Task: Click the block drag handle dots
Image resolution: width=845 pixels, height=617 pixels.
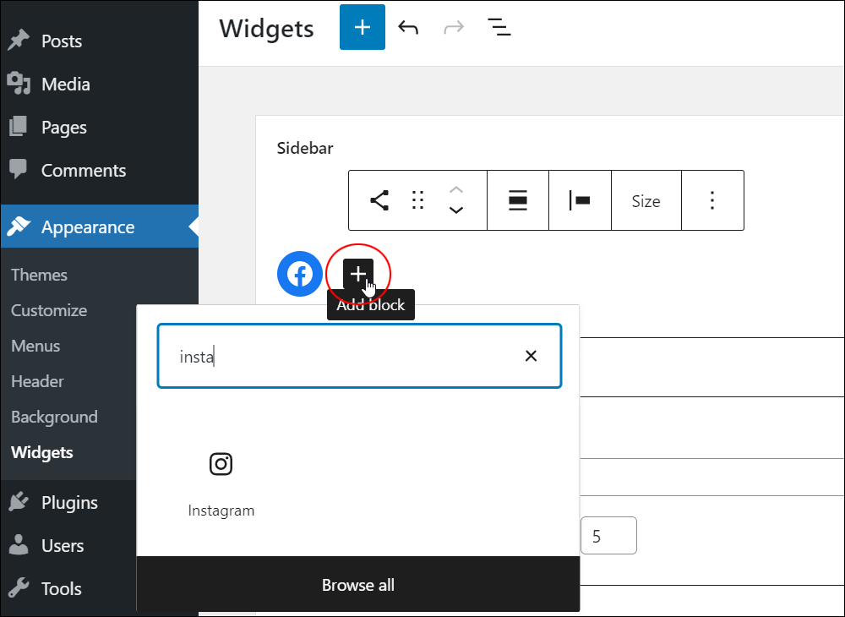Action: pyautogui.click(x=417, y=200)
